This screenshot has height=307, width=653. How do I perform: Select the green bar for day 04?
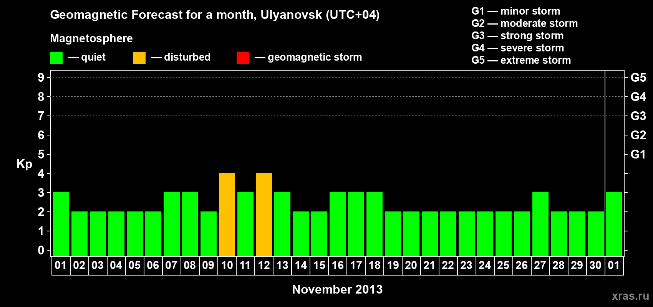[116, 234]
